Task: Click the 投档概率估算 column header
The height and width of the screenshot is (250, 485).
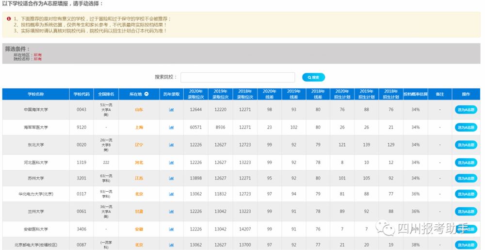Action: tap(416, 94)
